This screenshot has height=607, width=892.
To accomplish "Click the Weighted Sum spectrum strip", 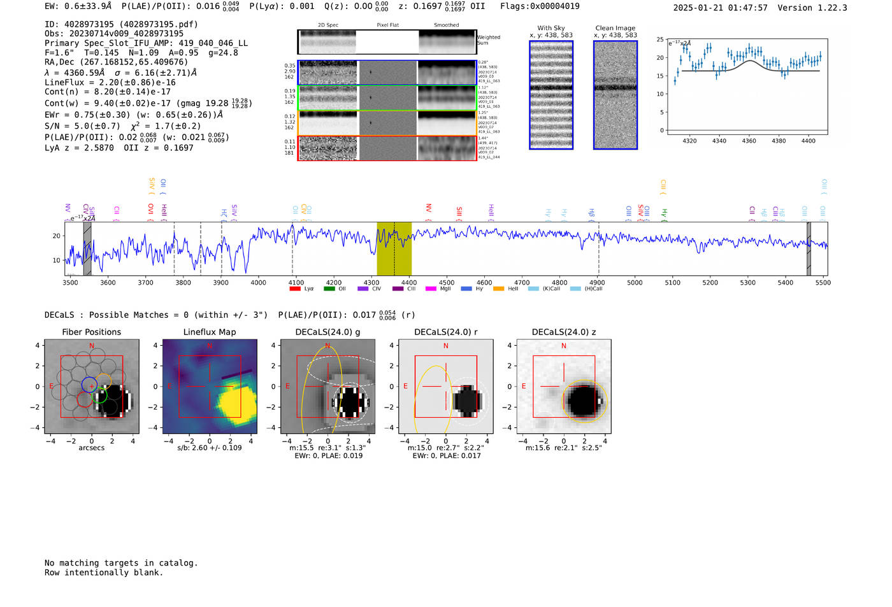I will (x=387, y=42).
